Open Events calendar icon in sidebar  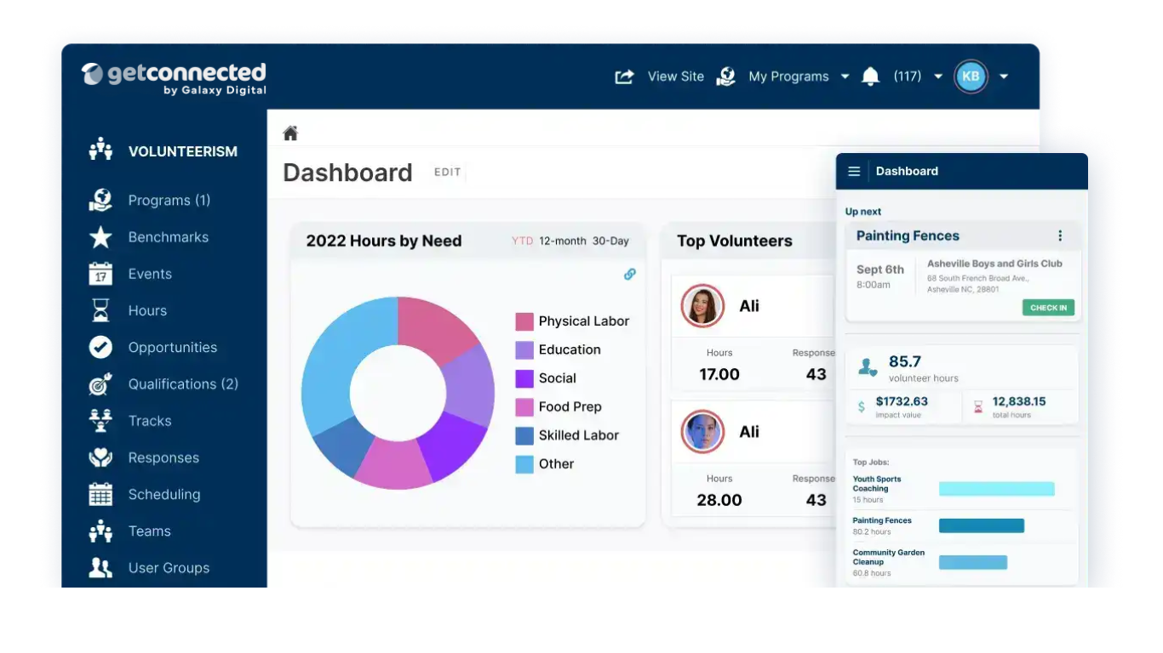click(x=100, y=274)
